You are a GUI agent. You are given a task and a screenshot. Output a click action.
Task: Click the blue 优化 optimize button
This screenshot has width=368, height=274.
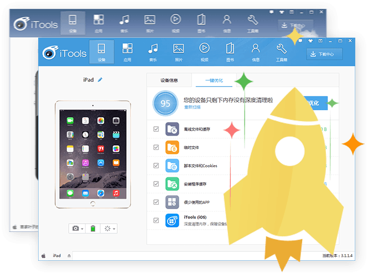coord(315,103)
